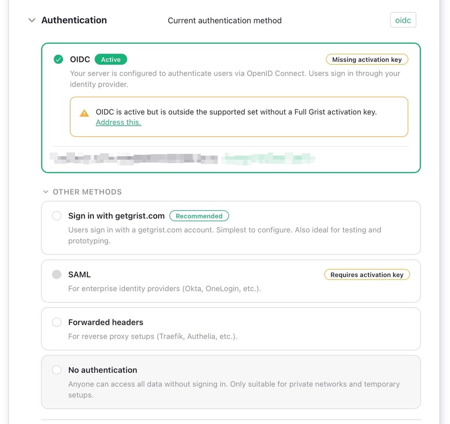Click the oidc current method badge
This screenshot has width=450, height=424.
(403, 20)
